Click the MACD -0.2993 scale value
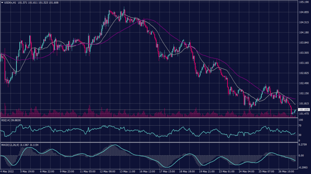This screenshot has width=311, height=174. pos(304,167)
